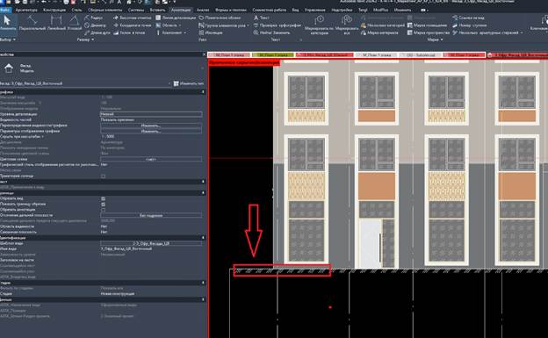Click the Far Clipping (Без подрезки) button
Image resolution: width=548 pixels, height=338 pixels.
(151, 215)
